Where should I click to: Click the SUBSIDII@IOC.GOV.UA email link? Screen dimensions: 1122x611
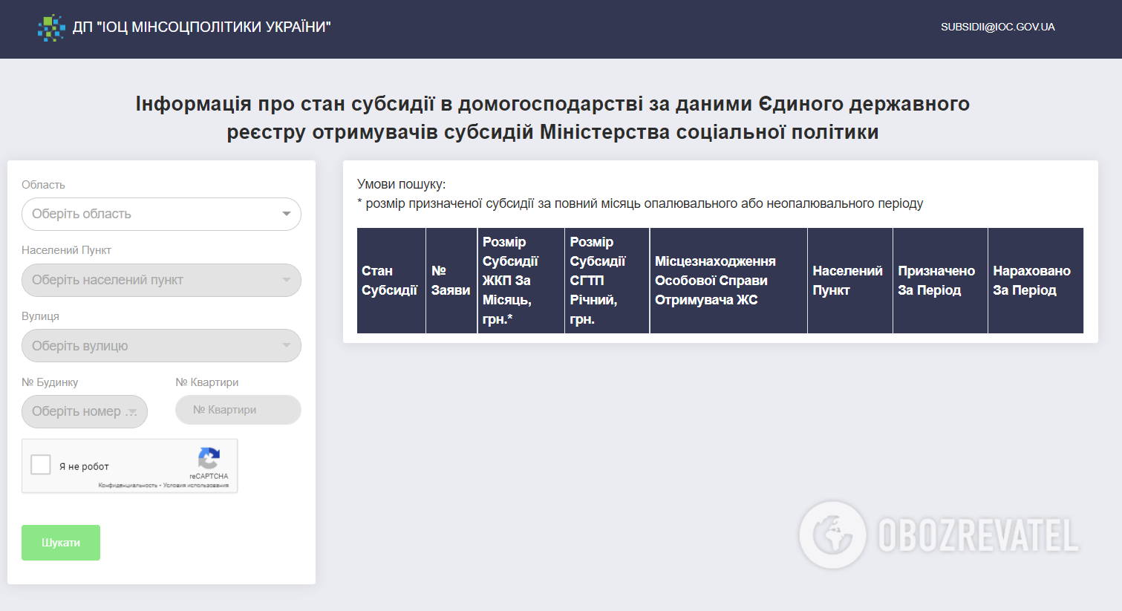(x=997, y=27)
